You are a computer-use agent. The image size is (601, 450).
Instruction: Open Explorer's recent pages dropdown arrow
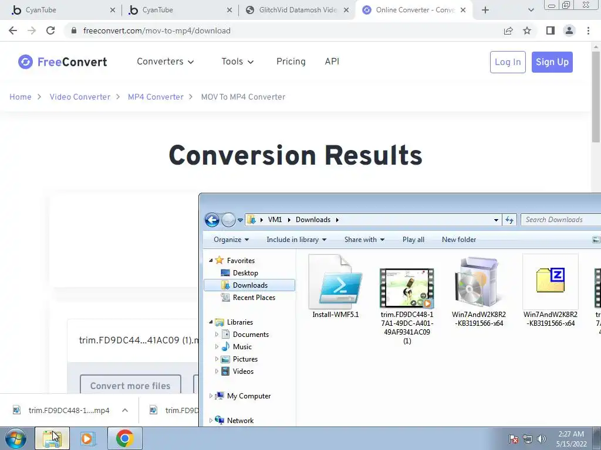[240, 220]
